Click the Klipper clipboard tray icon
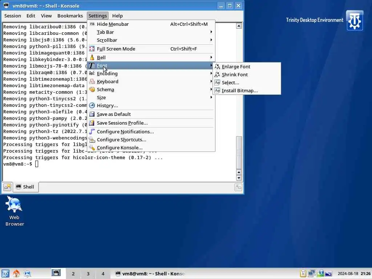Viewport: 372px width, 279px height. (303, 274)
